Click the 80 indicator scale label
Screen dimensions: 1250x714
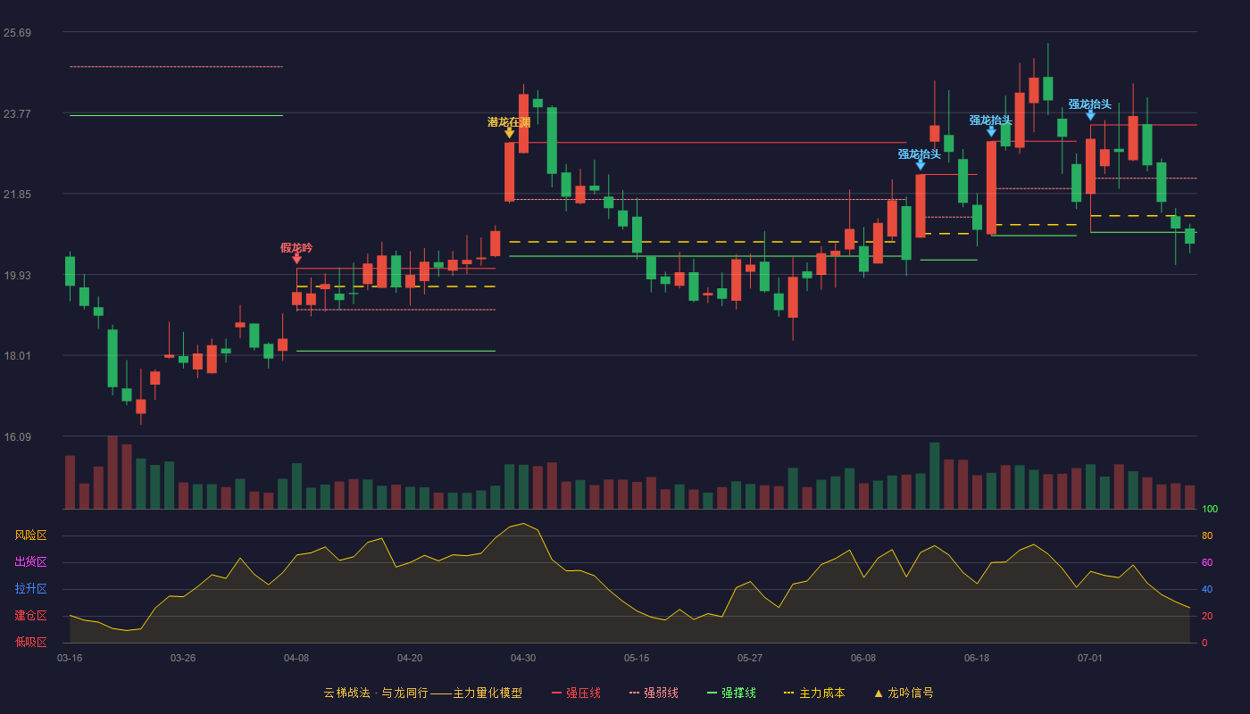(x=1207, y=535)
